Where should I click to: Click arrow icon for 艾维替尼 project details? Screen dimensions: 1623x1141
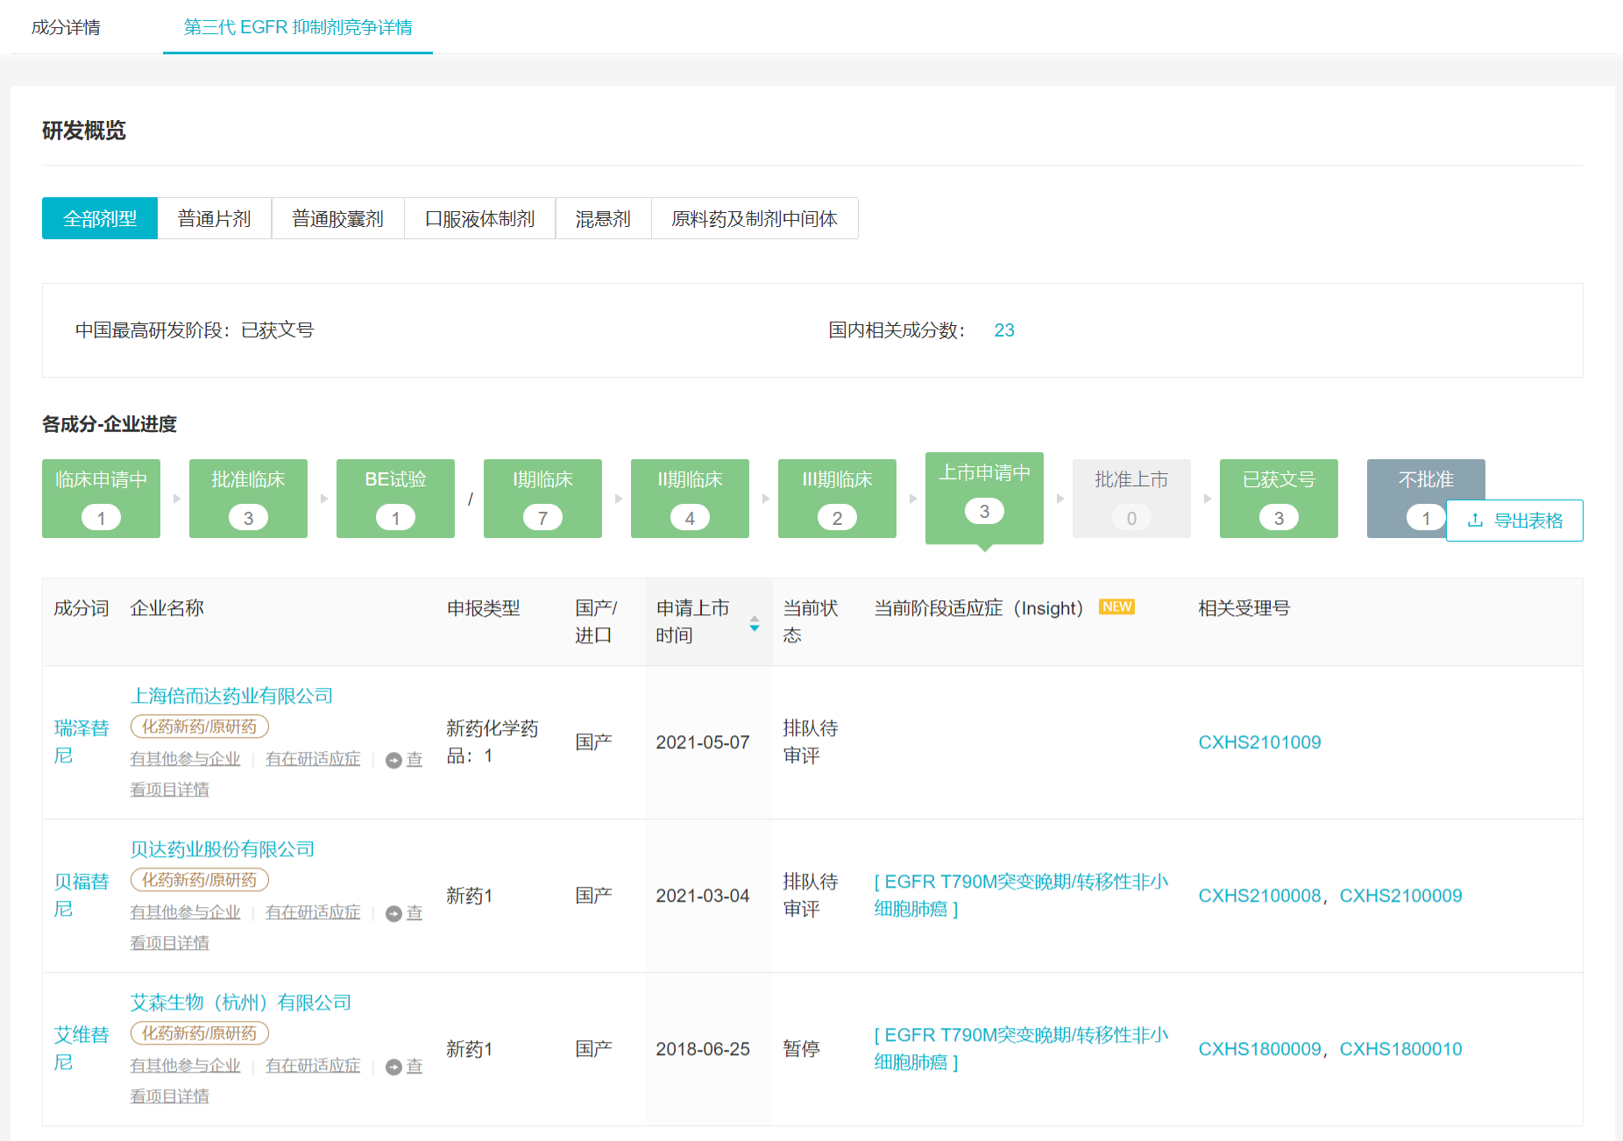click(x=393, y=1067)
